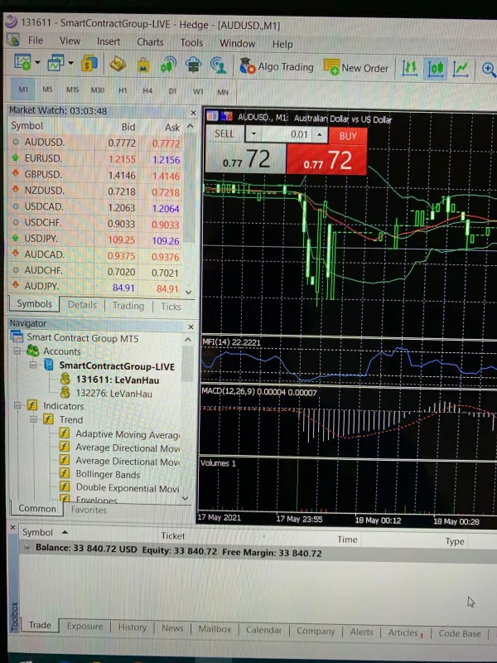
Task: Switch to the History tab
Action: pyautogui.click(x=132, y=628)
